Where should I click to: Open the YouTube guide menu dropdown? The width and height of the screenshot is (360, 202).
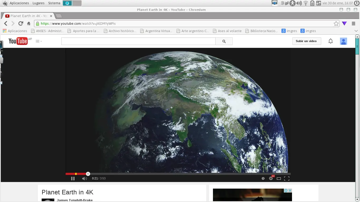coord(39,41)
